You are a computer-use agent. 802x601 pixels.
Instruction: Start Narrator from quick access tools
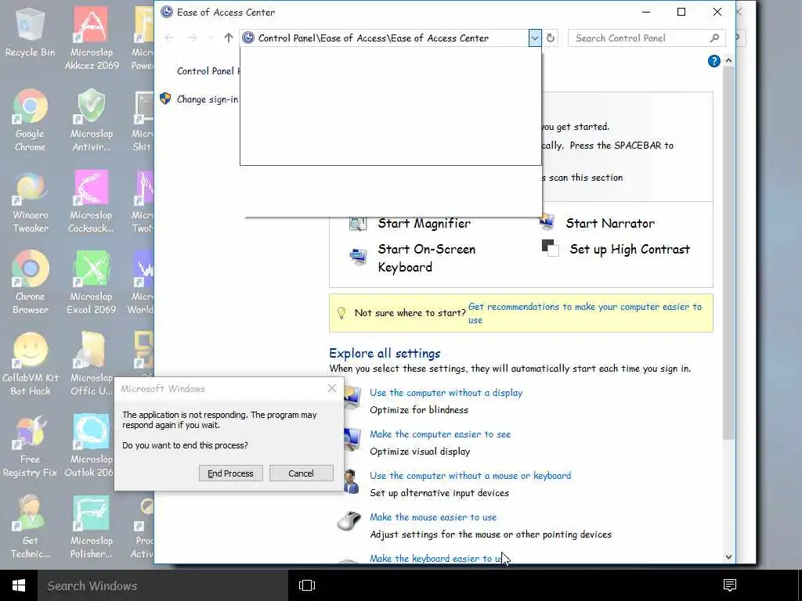click(x=609, y=223)
